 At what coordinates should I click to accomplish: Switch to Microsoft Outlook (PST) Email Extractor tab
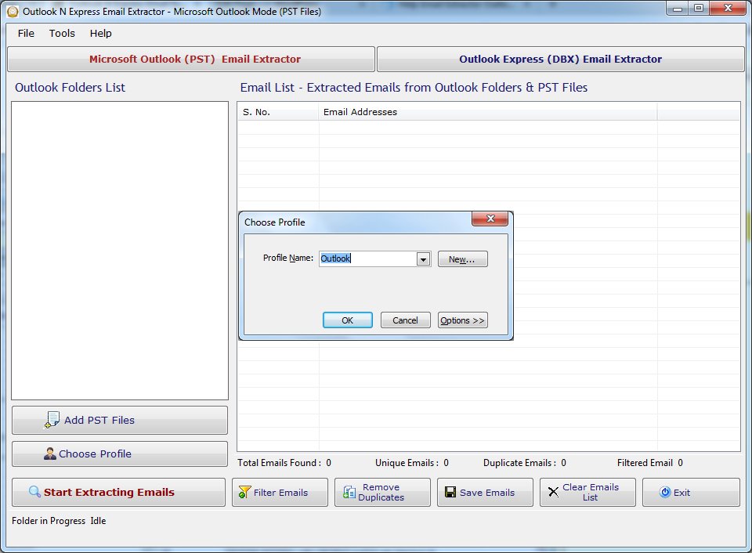pyautogui.click(x=191, y=59)
